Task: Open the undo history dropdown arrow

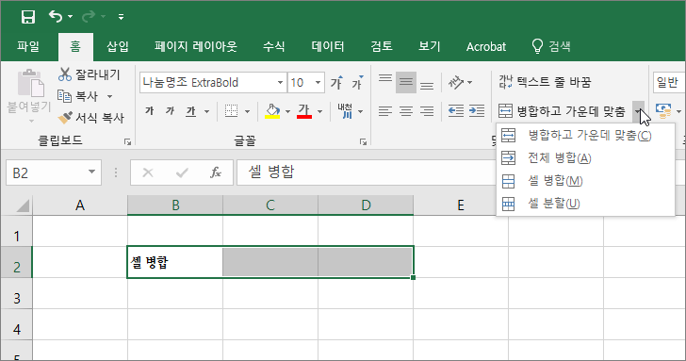Action: [71, 17]
